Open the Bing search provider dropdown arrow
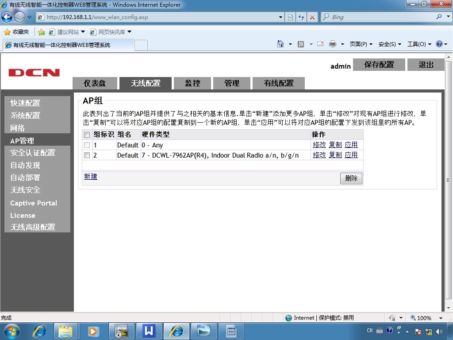 point(448,16)
